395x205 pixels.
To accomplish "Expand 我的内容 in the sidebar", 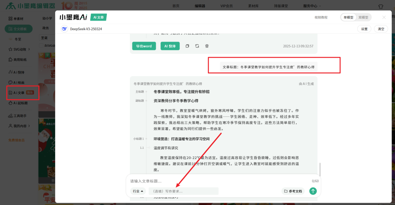I will point(19,126).
